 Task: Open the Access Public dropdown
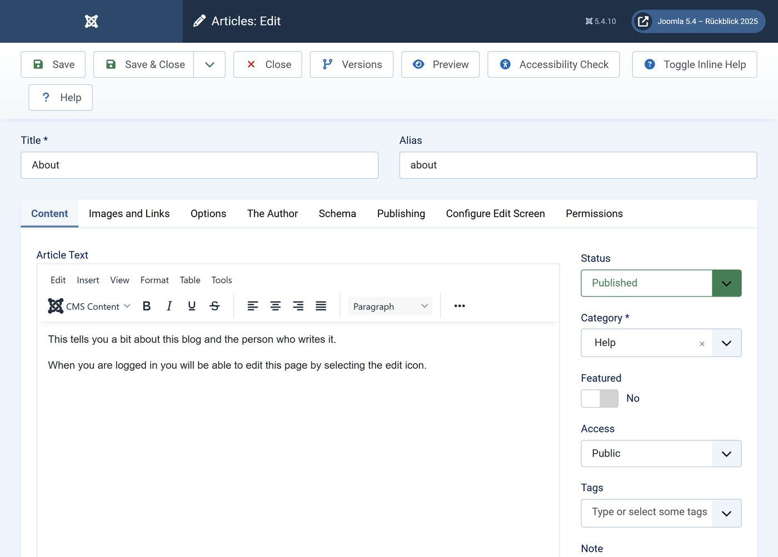[x=661, y=454]
